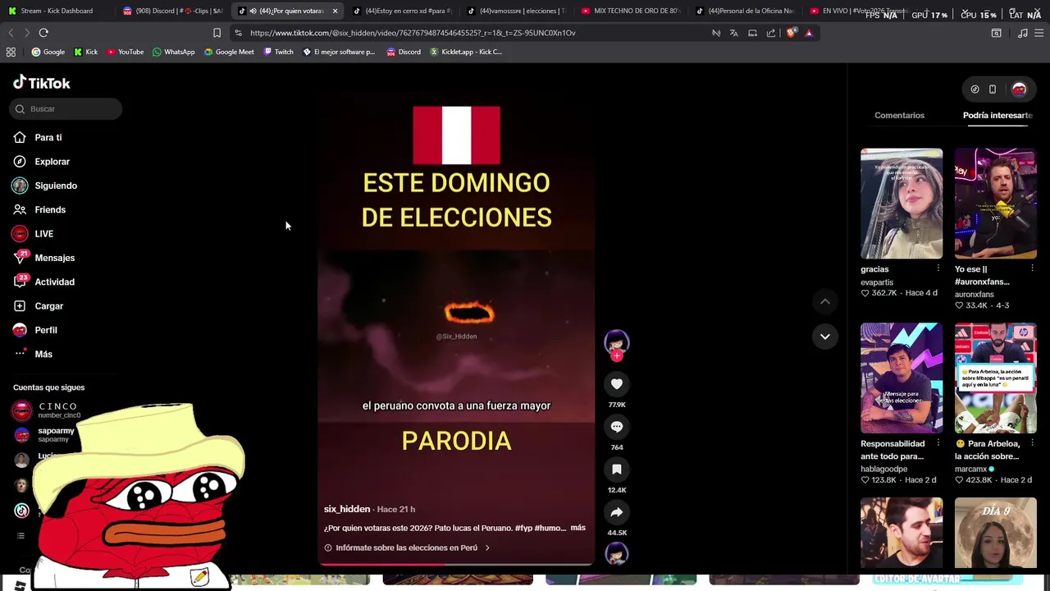
Task: Switch to Stream - Kick Dashboard tab
Action: (57, 11)
